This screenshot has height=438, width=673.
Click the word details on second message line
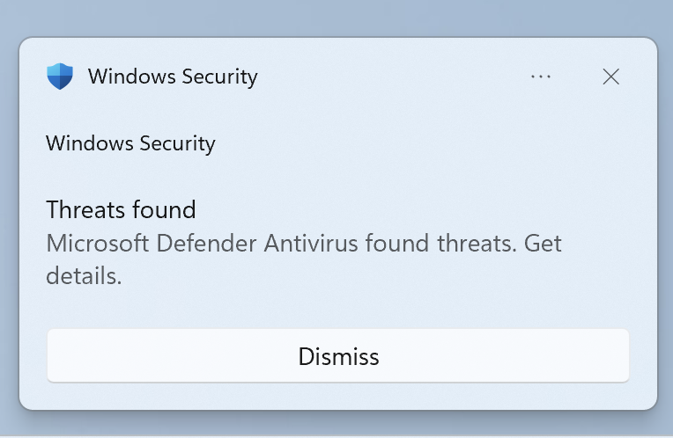pos(84,275)
